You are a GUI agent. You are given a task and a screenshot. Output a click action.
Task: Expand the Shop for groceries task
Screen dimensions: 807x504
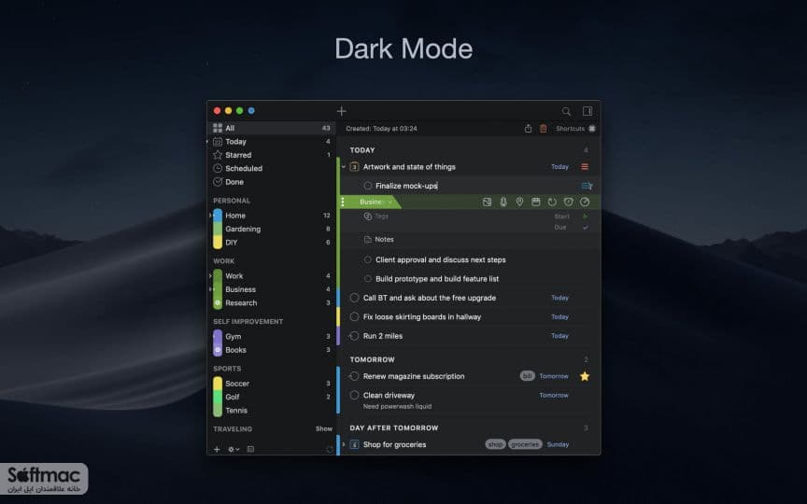(x=344, y=444)
